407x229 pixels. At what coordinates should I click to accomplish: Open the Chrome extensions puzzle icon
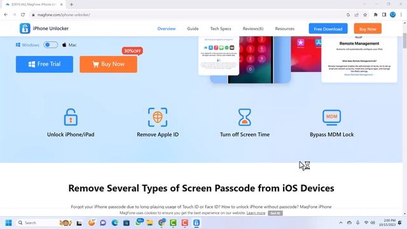click(376, 15)
